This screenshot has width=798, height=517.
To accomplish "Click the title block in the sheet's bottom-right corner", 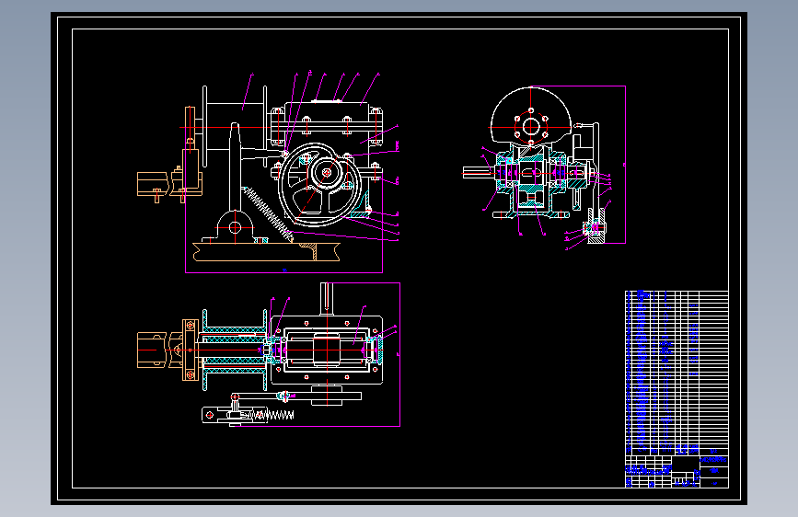I will click(677, 471).
